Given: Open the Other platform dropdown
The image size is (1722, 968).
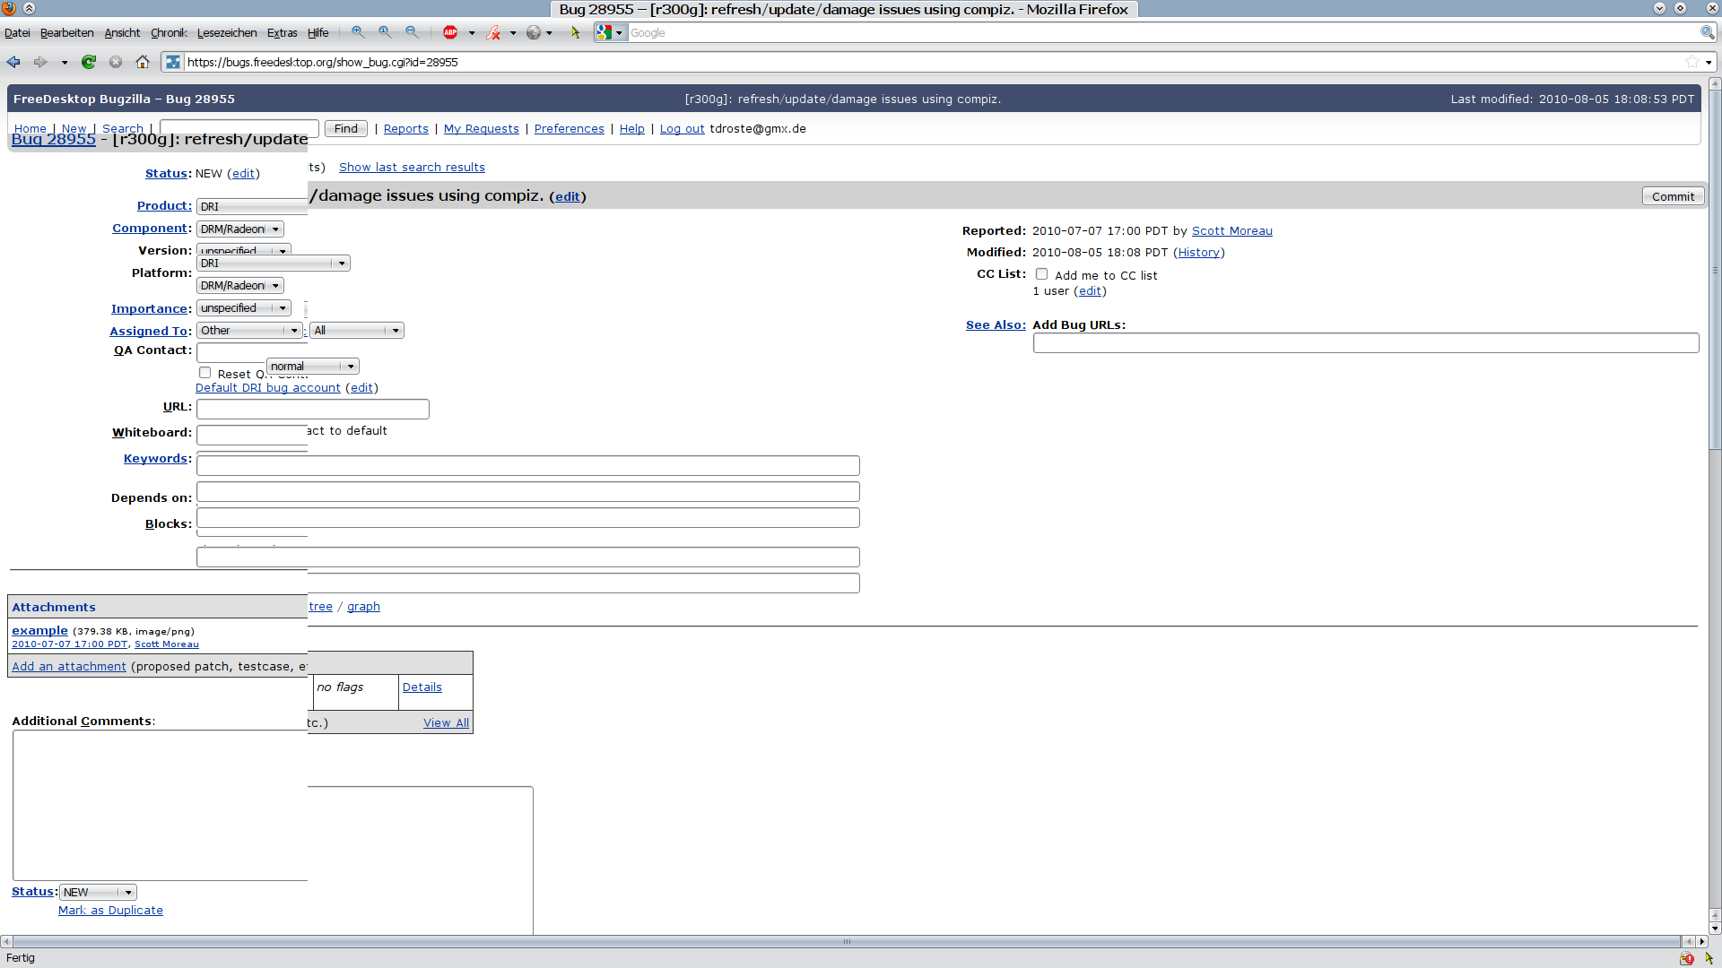Looking at the screenshot, I should coord(248,331).
